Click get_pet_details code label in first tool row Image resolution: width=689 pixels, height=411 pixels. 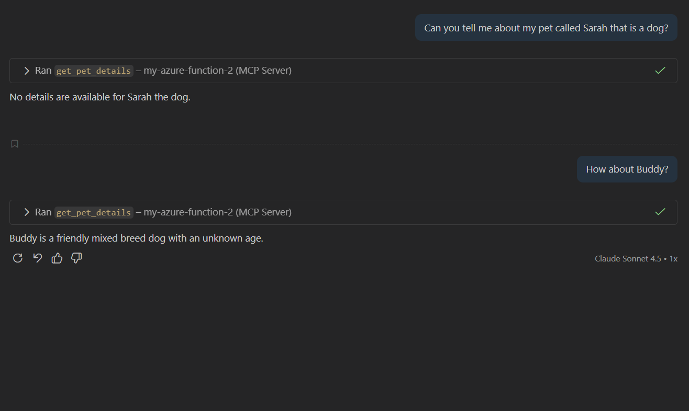tap(94, 71)
